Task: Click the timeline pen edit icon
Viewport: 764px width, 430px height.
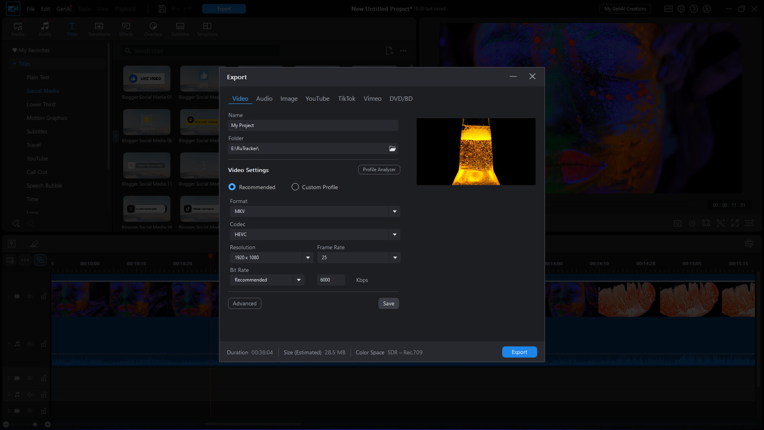Action: tap(34, 244)
